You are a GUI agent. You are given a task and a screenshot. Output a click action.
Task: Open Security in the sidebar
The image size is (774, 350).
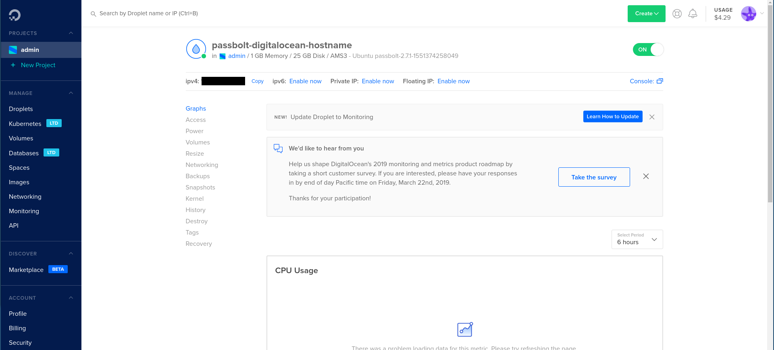[x=20, y=343]
